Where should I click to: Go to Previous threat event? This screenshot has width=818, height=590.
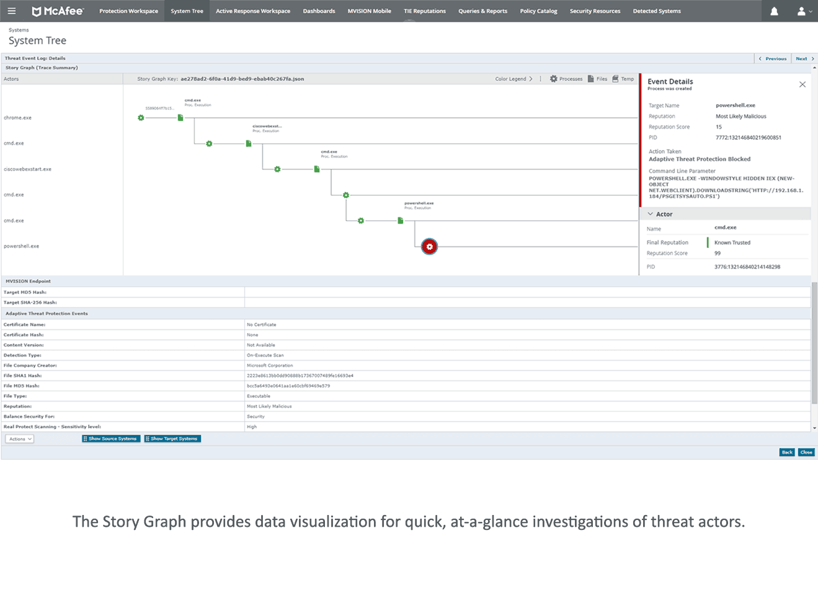click(773, 59)
